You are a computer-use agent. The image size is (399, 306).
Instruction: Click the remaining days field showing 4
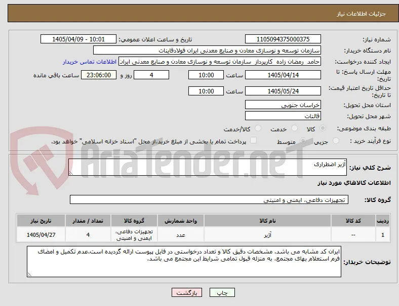(x=151, y=75)
